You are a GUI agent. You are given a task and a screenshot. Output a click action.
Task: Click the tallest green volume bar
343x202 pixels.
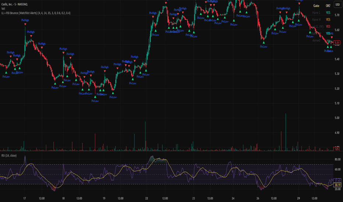pyautogui.click(x=286, y=132)
